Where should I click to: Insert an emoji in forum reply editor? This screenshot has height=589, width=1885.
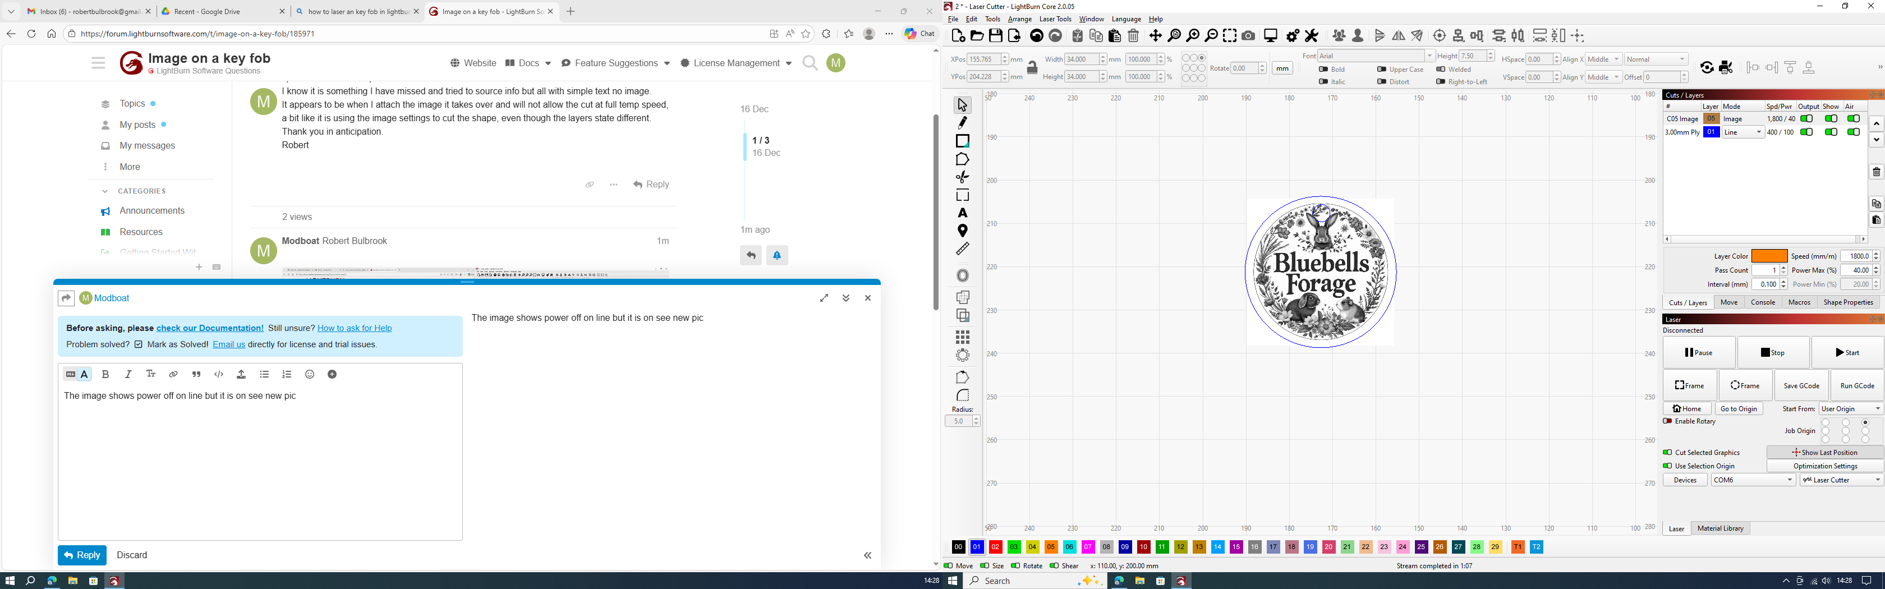click(310, 375)
